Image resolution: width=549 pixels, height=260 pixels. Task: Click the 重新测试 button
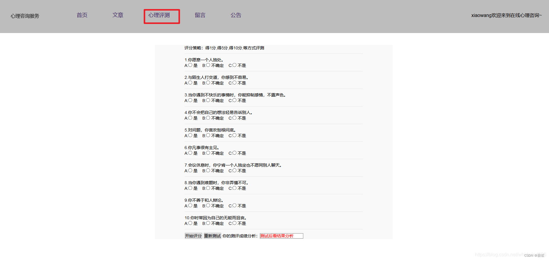(x=213, y=236)
